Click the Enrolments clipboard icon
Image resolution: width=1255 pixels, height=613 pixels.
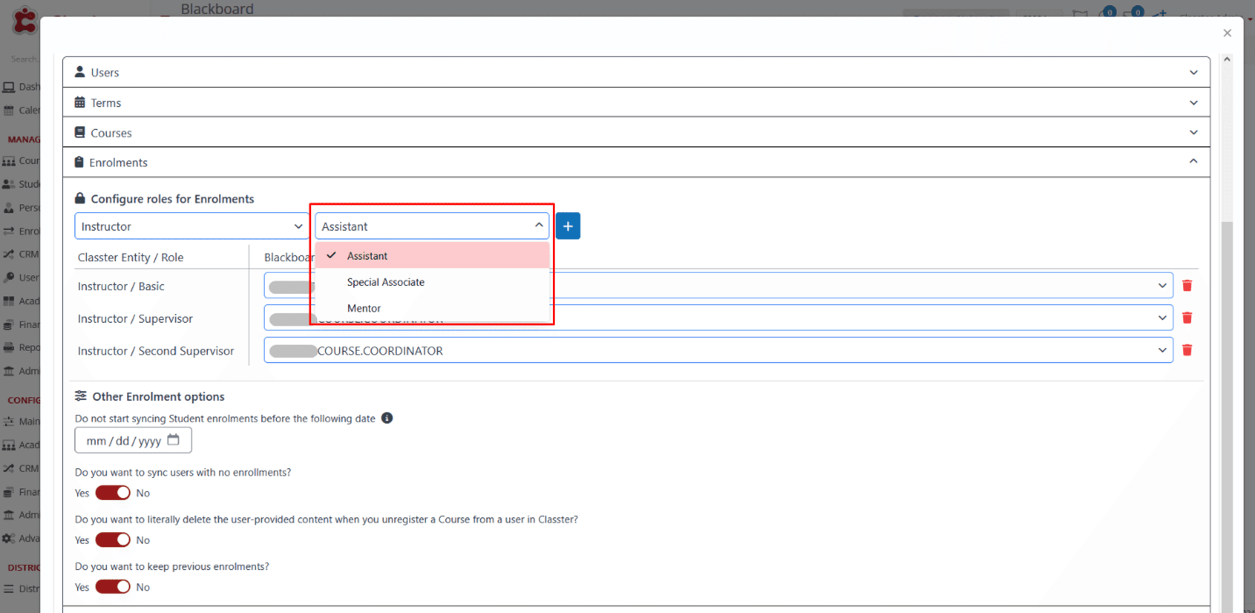tap(79, 162)
